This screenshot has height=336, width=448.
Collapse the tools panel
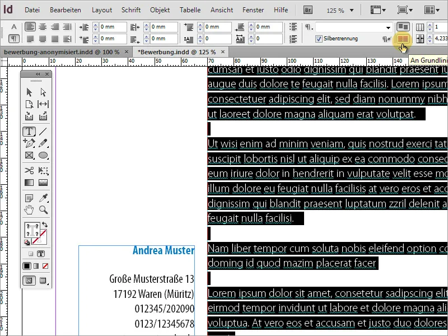pos(38,74)
